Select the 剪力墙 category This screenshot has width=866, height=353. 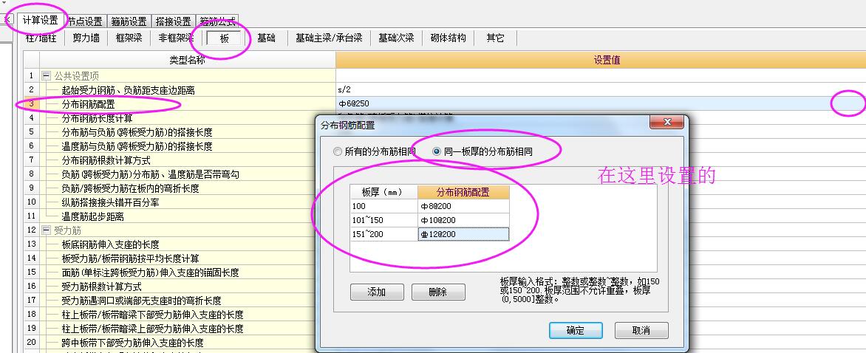tap(86, 38)
